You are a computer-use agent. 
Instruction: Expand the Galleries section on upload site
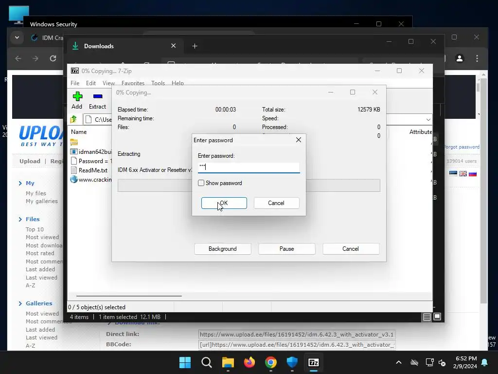(20, 303)
